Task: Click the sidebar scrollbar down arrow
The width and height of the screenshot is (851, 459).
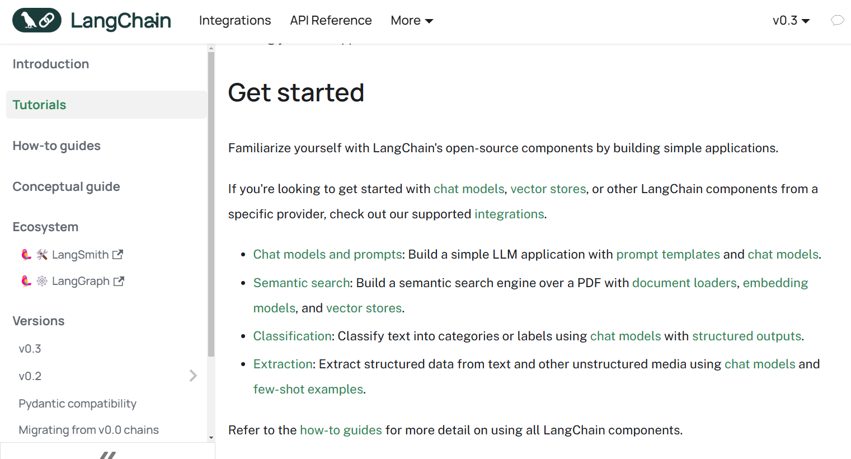Action: (211, 438)
